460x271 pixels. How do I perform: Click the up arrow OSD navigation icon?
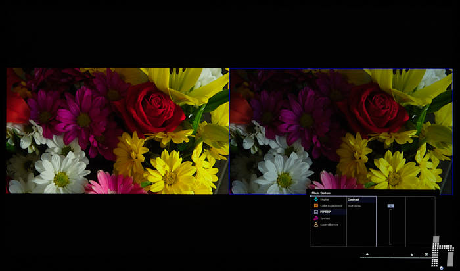tap(367, 255)
